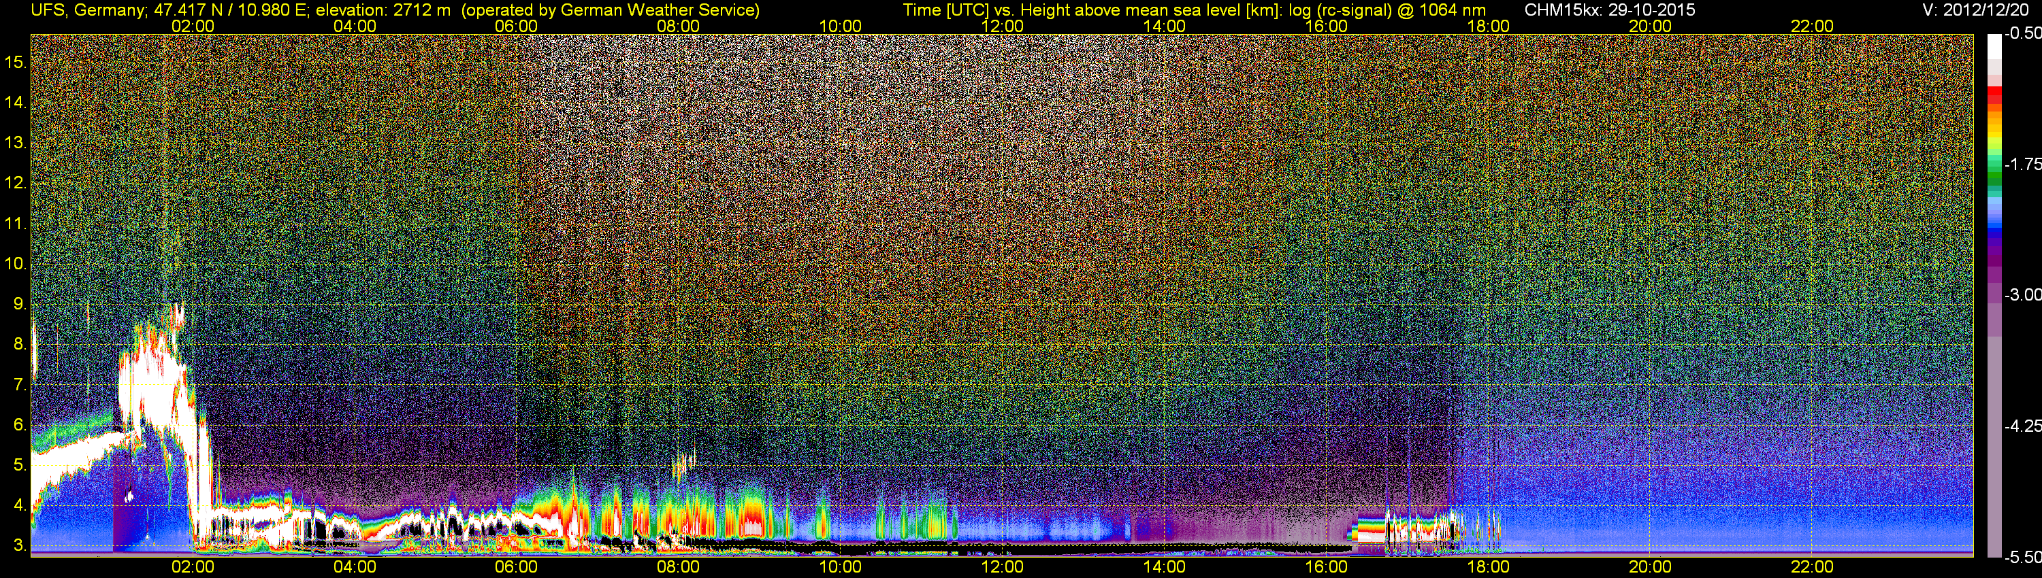This screenshot has height=578, width=2042.
Task: Click the "elevation: 2712 m" text in header
Action: coord(383,10)
